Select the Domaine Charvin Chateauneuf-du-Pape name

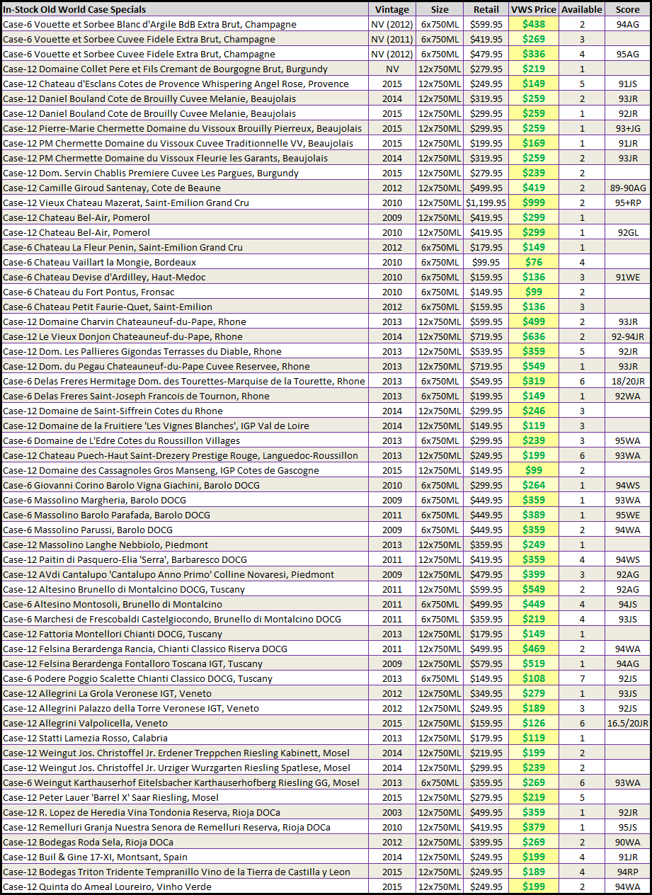point(125,322)
